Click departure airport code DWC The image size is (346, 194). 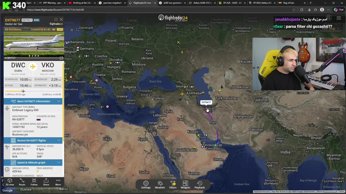coord(18,65)
